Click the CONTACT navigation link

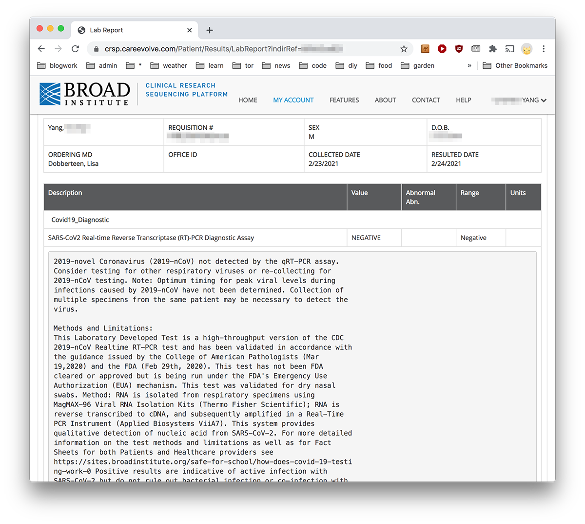coord(426,100)
